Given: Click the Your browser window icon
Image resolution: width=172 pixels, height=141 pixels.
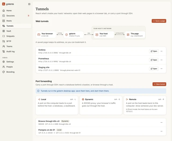Looking at the screenshot, I should tap(39, 35).
